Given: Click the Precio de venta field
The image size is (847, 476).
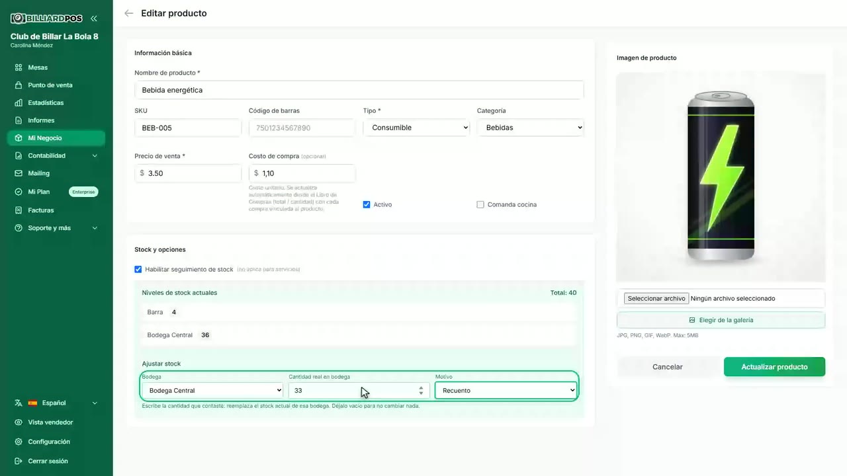Looking at the screenshot, I should (x=188, y=173).
